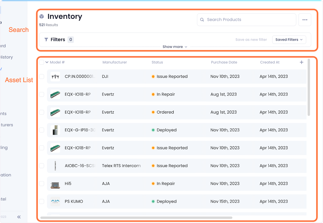
Task: Click the DJI manufacturer cell
Action: (x=105, y=76)
